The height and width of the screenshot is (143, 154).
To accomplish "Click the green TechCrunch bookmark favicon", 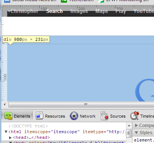I will 64,1.
